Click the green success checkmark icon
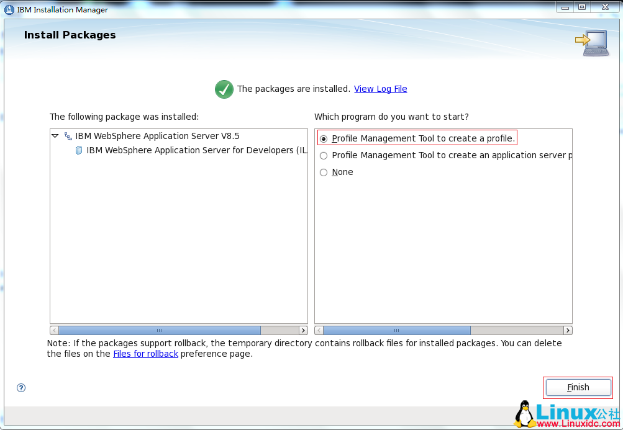Image resolution: width=623 pixels, height=430 pixels. click(x=224, y=89)
